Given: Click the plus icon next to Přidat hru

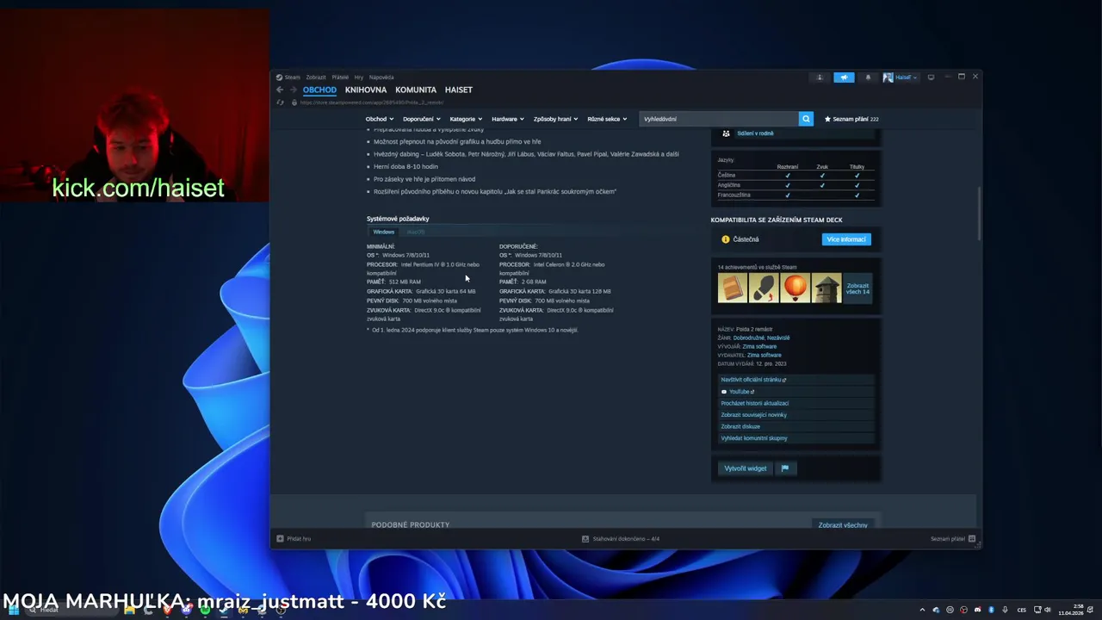Looking at the screenshot, I should click(x=280, y=539).
